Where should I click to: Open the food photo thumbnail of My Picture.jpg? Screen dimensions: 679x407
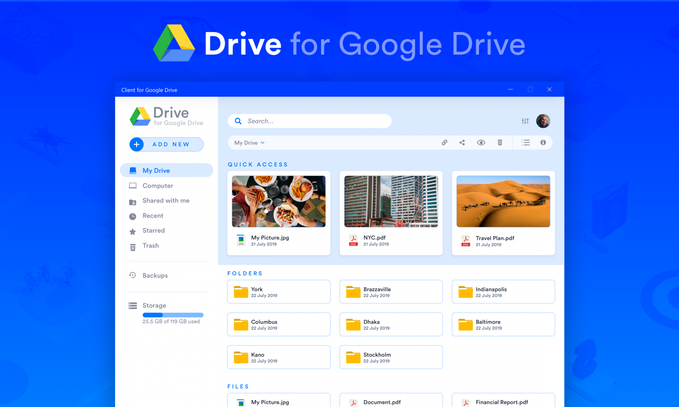279,201
